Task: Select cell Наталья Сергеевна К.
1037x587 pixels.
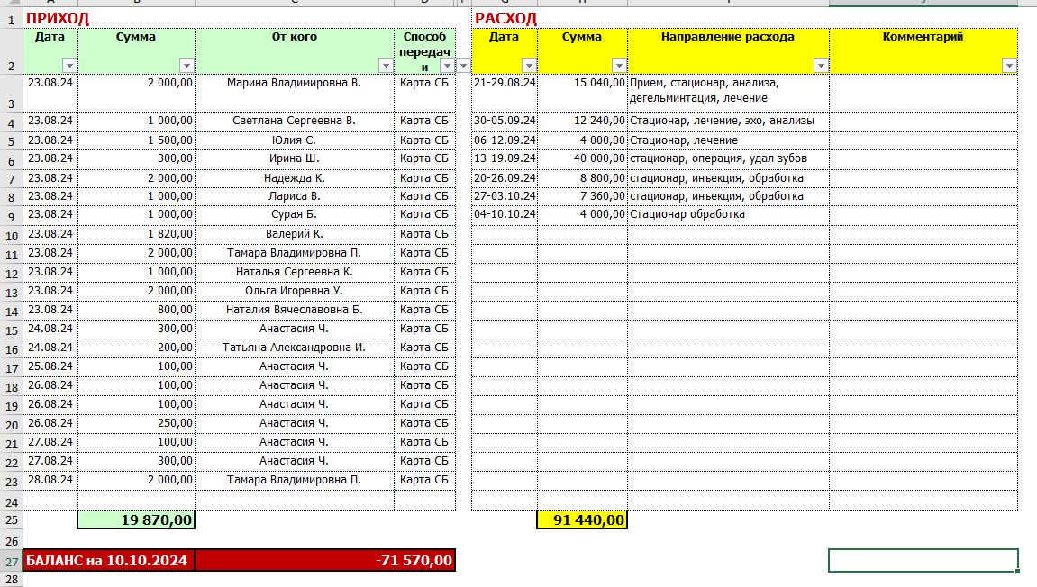Action: coord(295,272)
